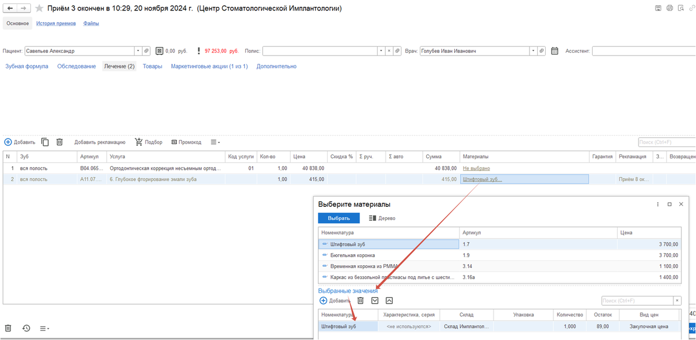This screenshot has height=340, width=696.
Task: Open the Маркетинговые акции (1 из 1) tab
Action: point(209,67)
